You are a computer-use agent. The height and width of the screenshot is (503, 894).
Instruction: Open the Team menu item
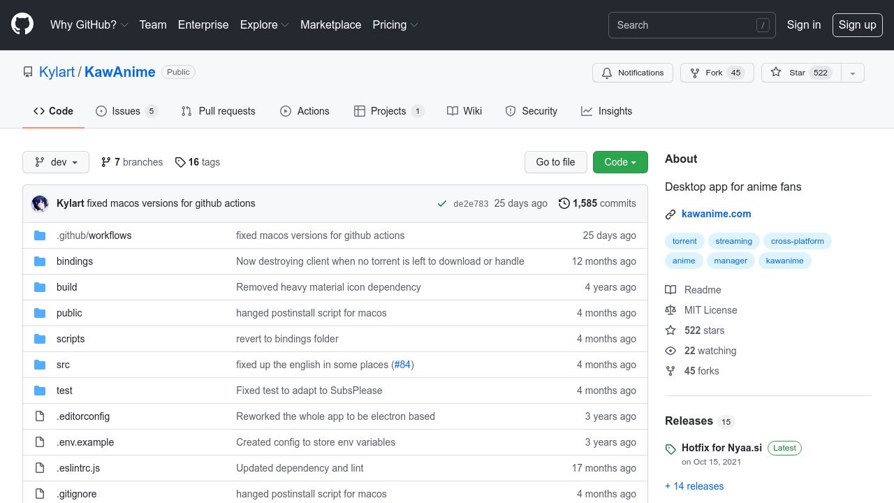(153, 24)
